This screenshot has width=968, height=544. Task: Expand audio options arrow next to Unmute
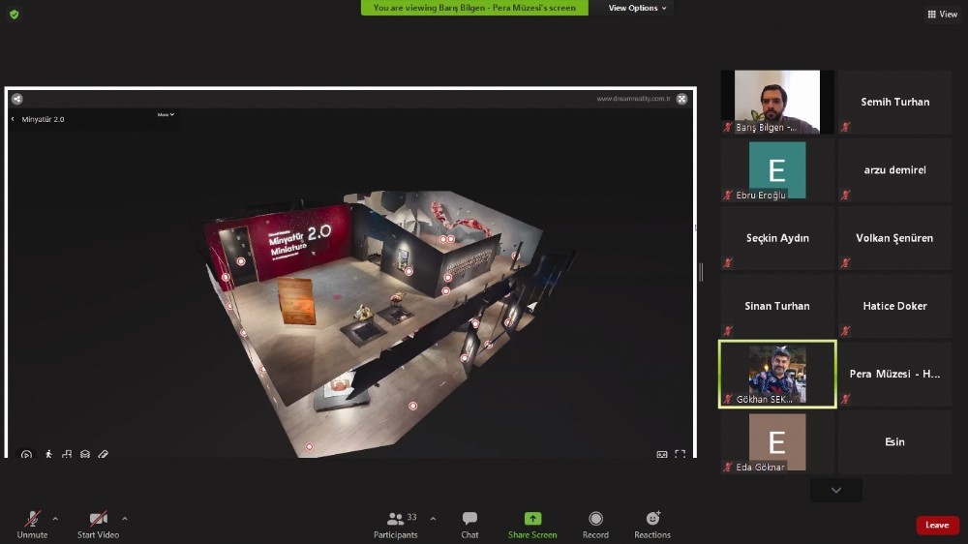point(55,519)
